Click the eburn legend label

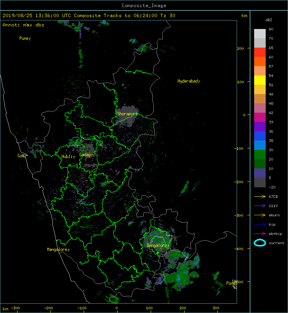point(274,215)
